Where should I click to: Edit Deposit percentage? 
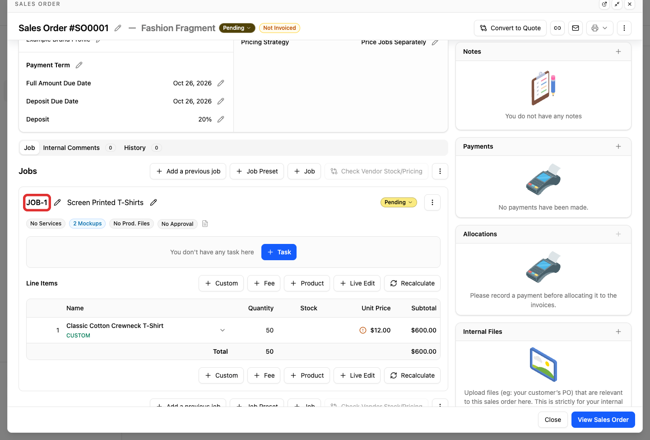pyautogui.click(x=221, y=119)
